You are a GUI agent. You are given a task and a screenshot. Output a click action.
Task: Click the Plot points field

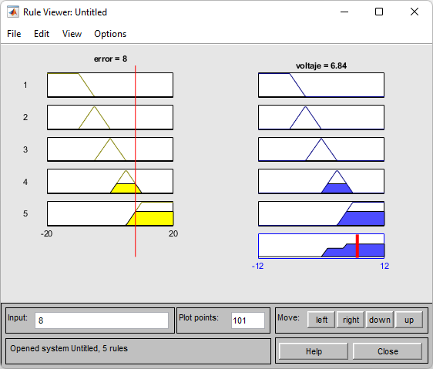point(248,320)
